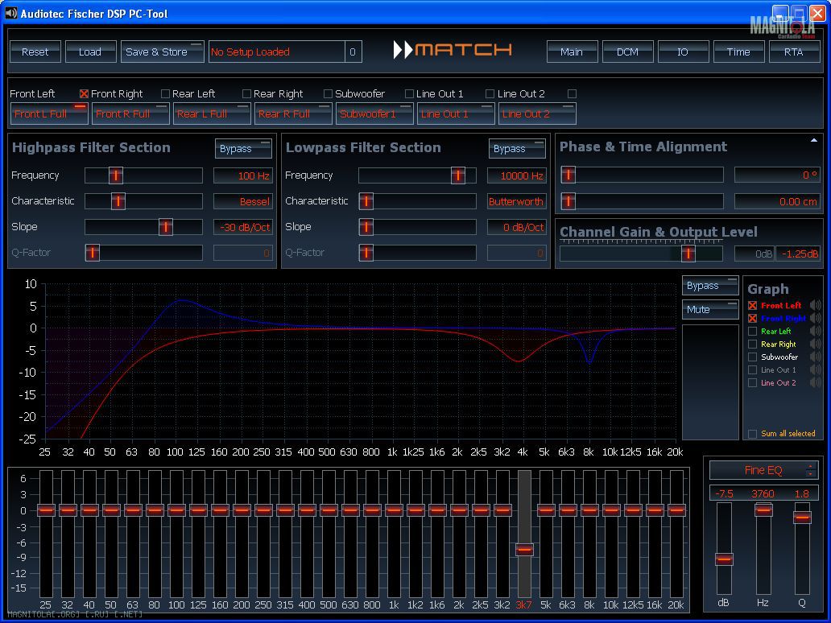The height and width of the screenshot is (623, 831).
Task: Show the Rear Left curve in the Graph panel
Action: tap(753, 331)
